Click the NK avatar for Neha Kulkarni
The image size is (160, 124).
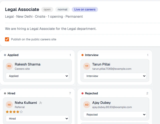[9, 105]
